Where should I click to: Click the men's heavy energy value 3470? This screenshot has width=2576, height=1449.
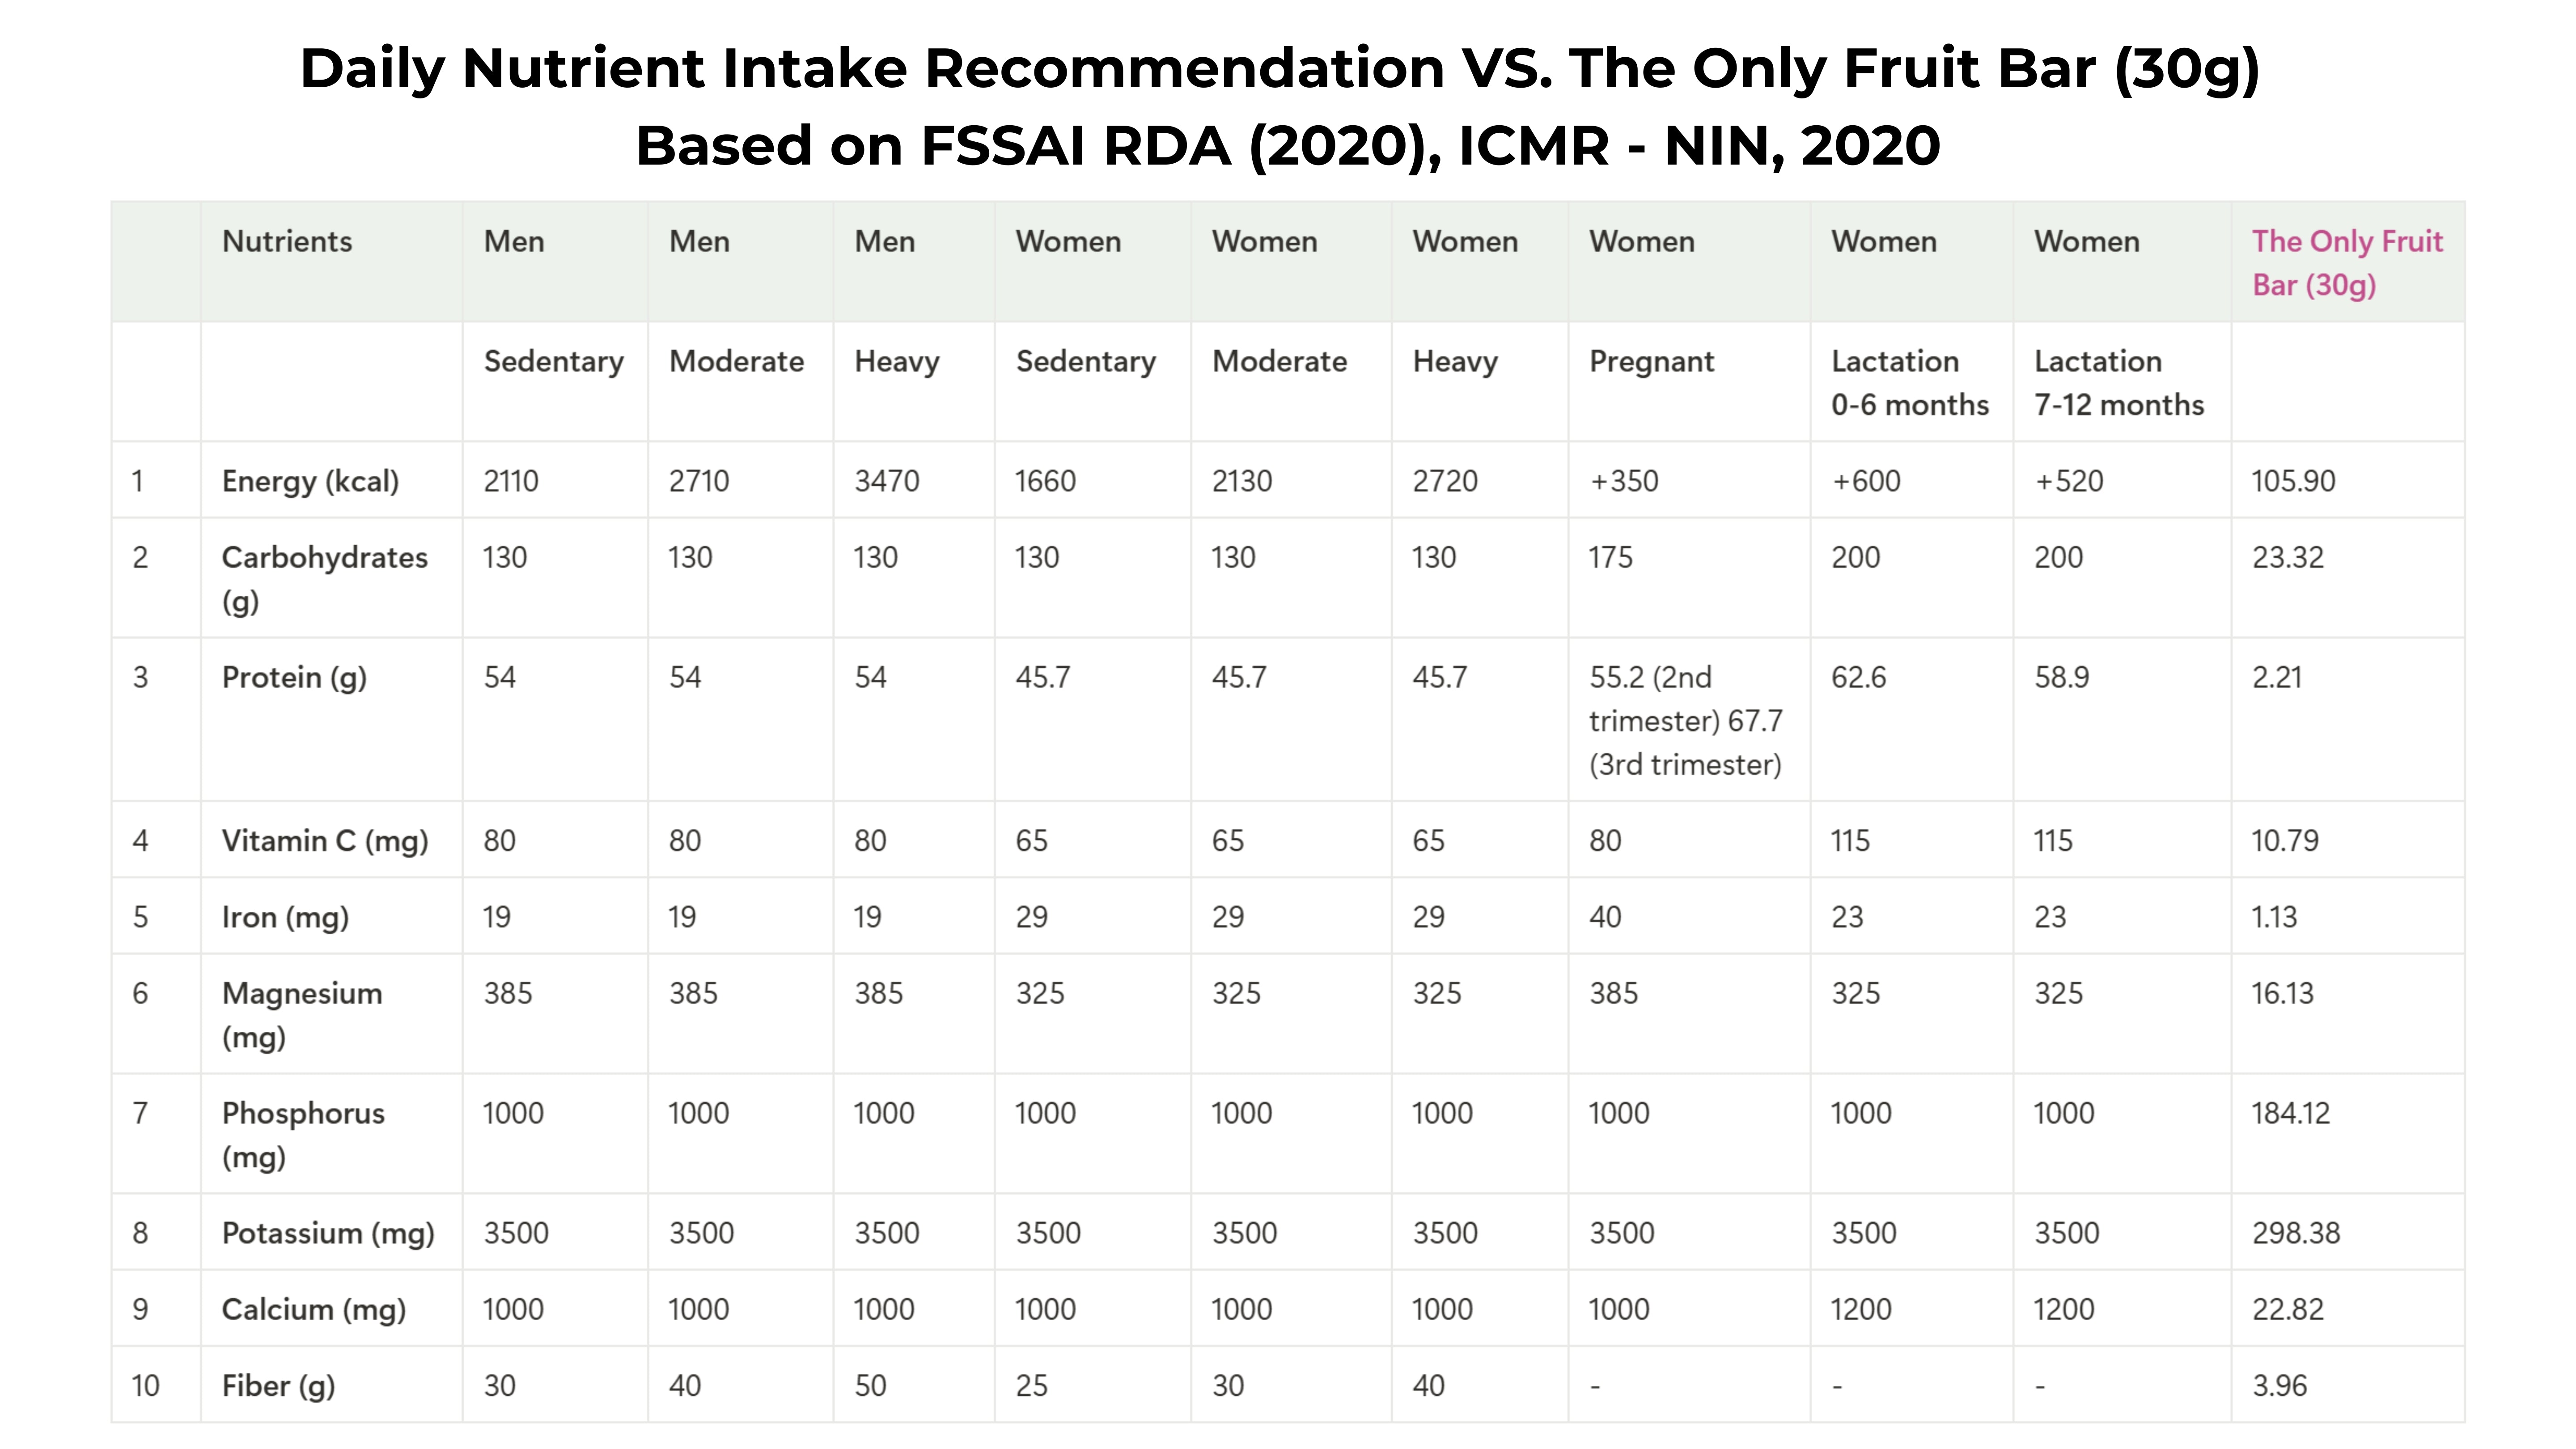(886, 481)
